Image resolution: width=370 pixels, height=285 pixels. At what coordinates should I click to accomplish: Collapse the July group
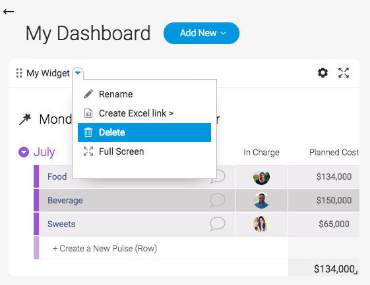pyautogui.click(x=24, y=152)
